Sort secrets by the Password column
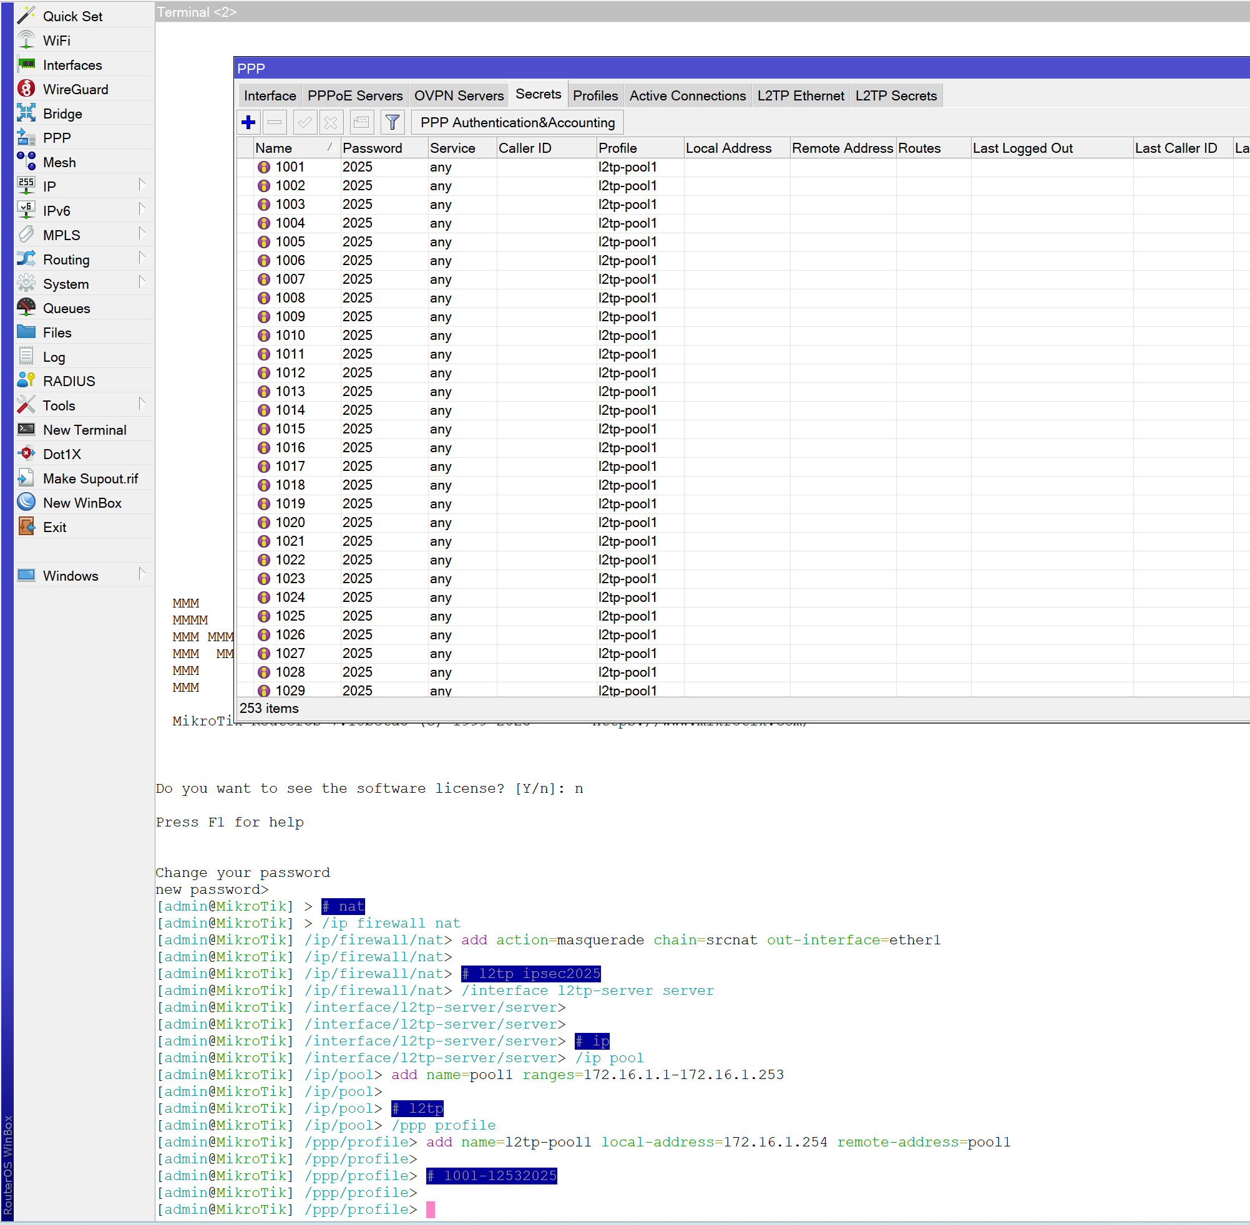Screen dimensions: 1250x1225 click(x=384, y=148)
